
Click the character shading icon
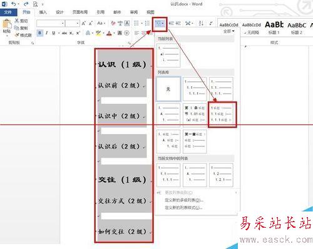pyautogui.click(x=120, y=33)
